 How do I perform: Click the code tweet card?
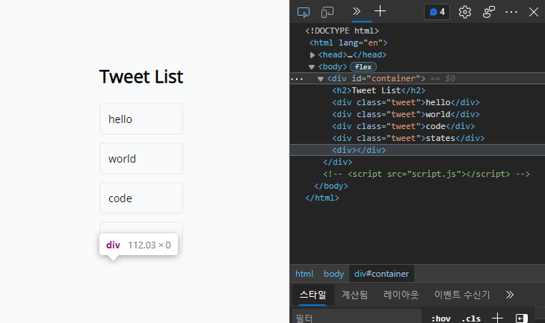(x=141, y=198)
